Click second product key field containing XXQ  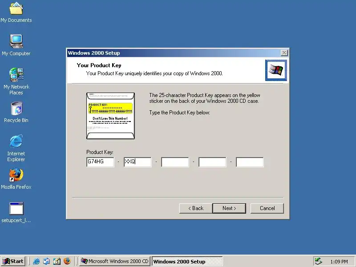[x=138, y=162]
